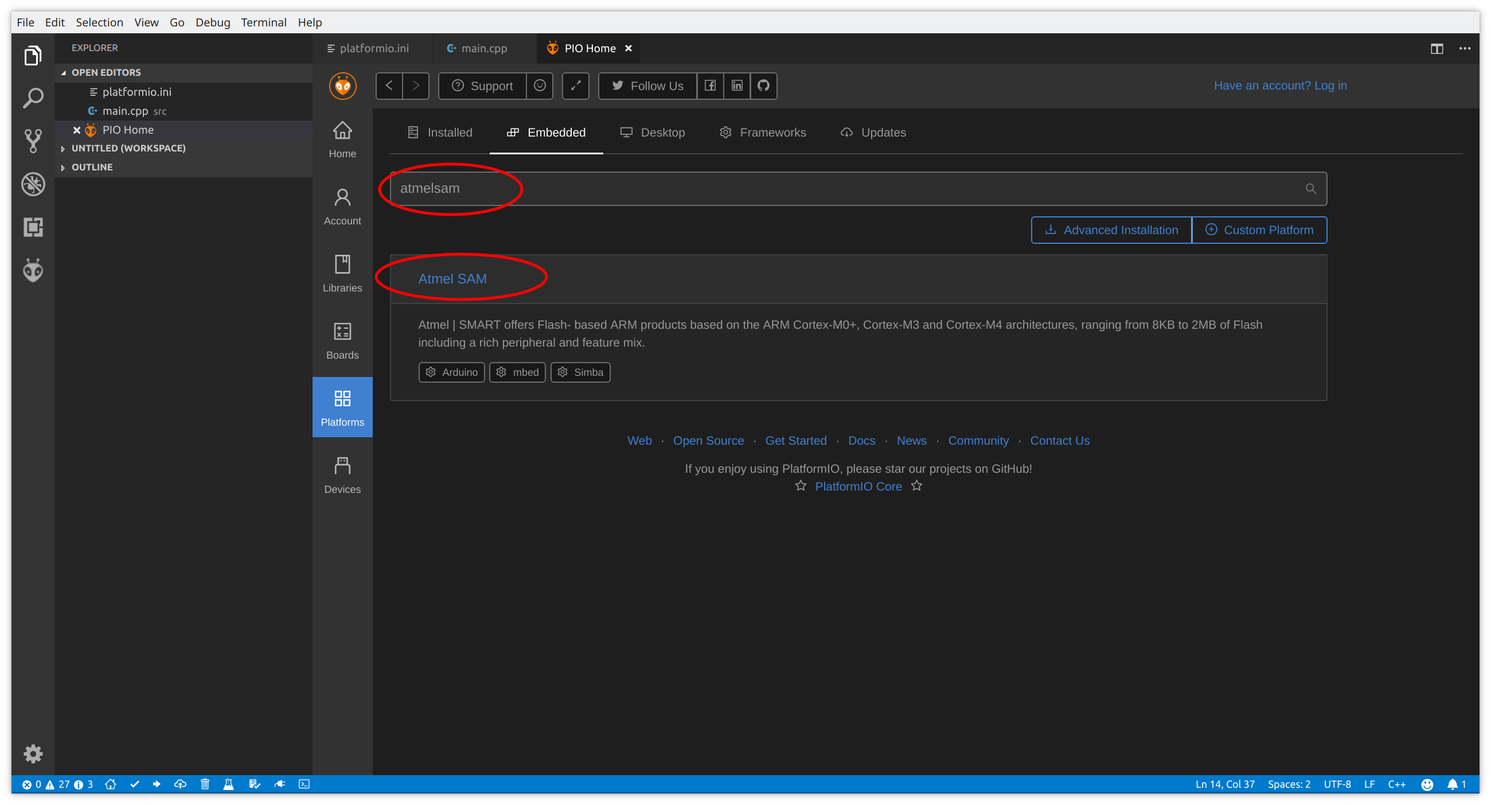Screen dimensions: 1491x805
Task: Click the mbed framework tag
Action: [x=517, y=372]
